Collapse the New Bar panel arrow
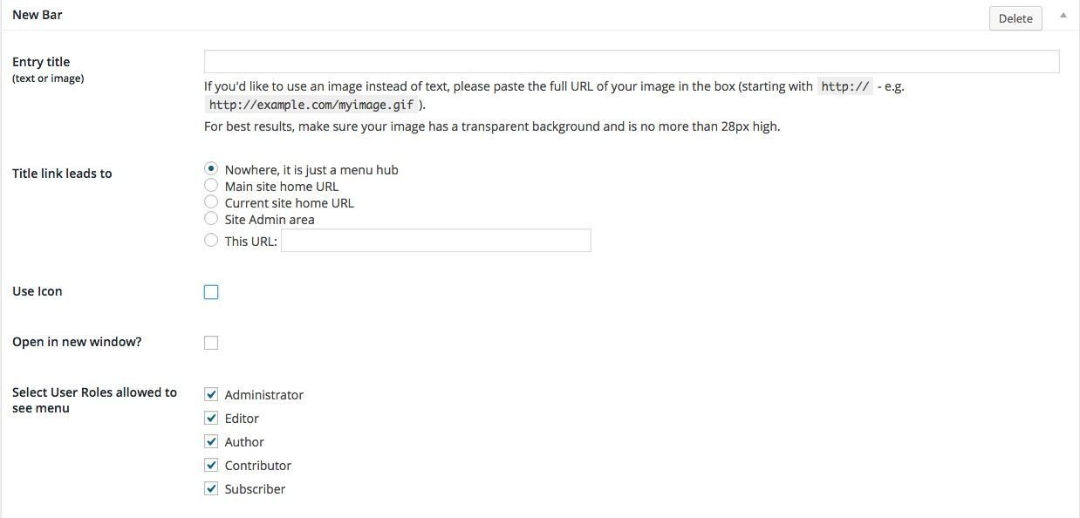Viewport: 1080px width, 518px height. [x=1063, y=15]
